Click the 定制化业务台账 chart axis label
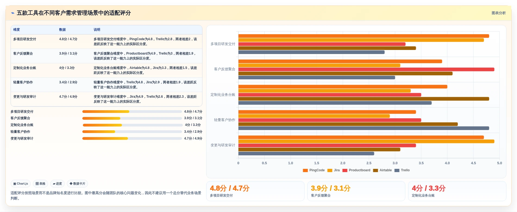Viewport: 517px width, 212px height. point(223,95)
